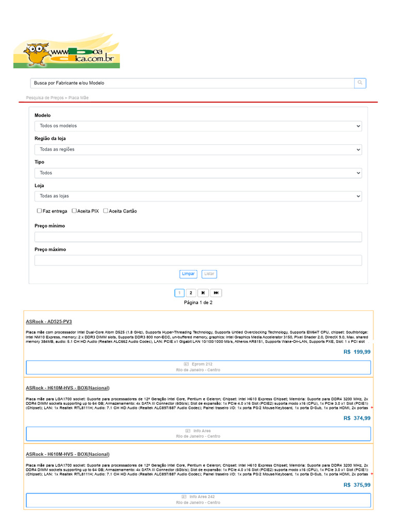Viewport: 396px width, 528px height.
Task: Expand description with plus on R$ 375,99 listing
Action: [372, 474]
